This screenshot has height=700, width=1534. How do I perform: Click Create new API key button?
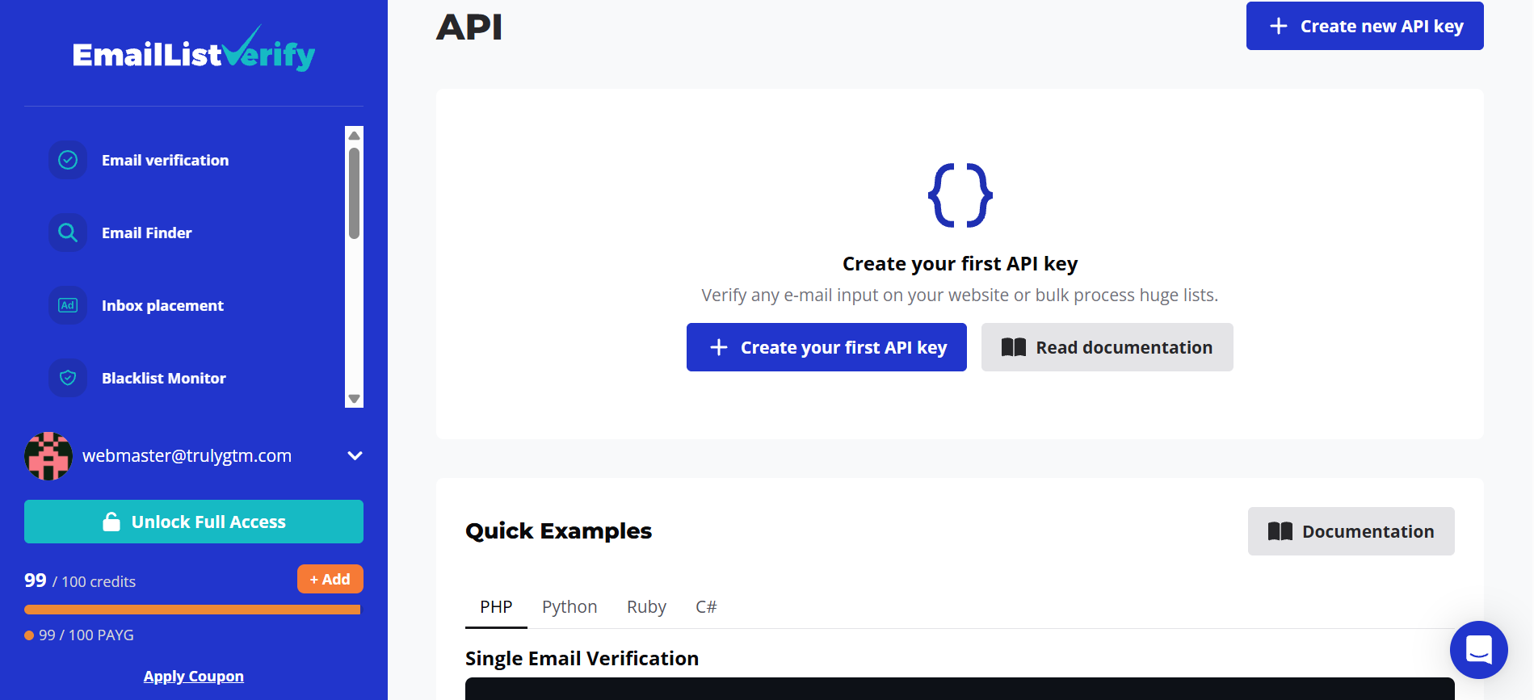1364,26
